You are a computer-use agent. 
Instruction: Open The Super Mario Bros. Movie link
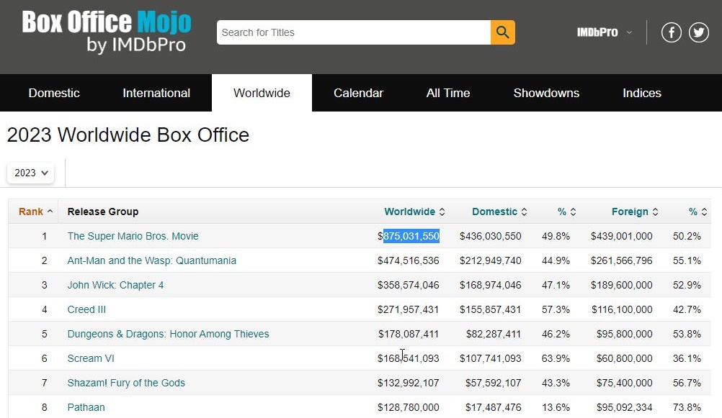coord(133,236)
